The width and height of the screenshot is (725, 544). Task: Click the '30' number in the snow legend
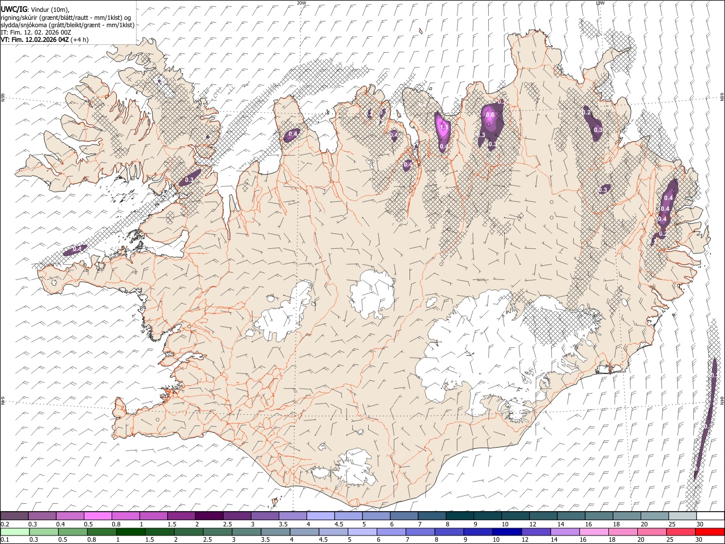coord(700,524)
